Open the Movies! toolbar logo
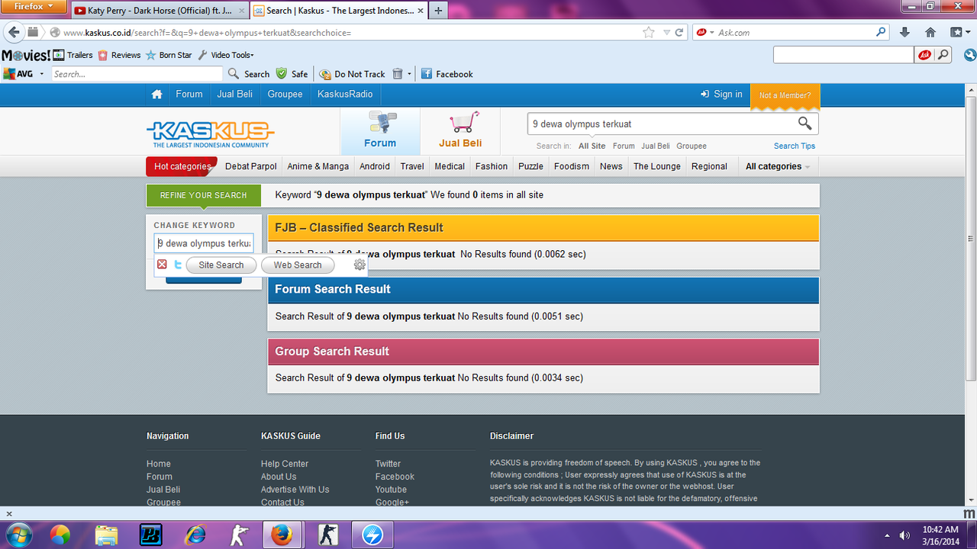Viewport: 977px width, 549px height. coord(26,55)
